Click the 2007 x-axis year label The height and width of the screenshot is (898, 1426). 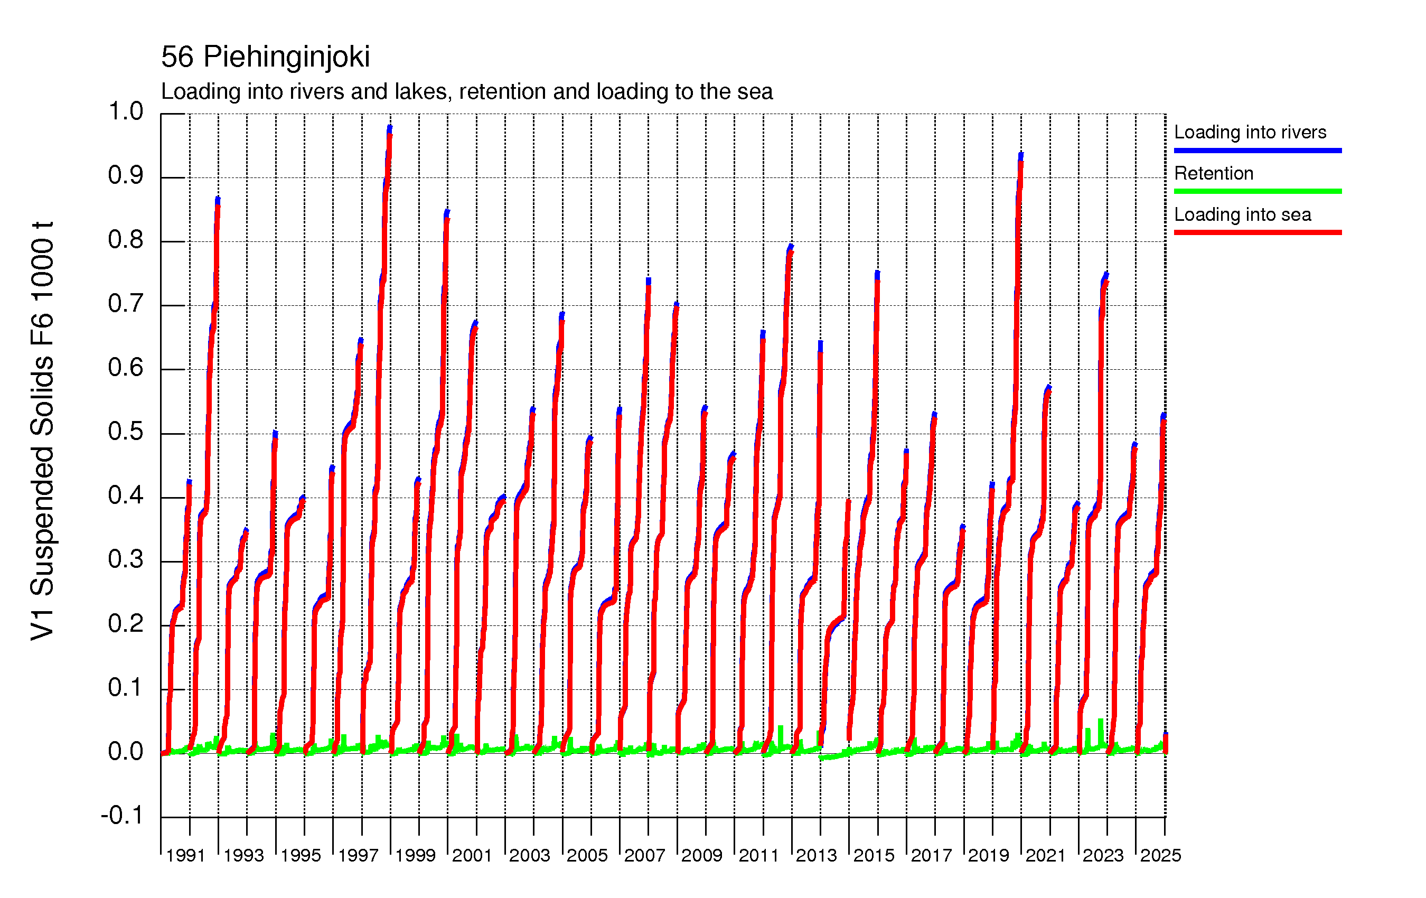(644, 855)
